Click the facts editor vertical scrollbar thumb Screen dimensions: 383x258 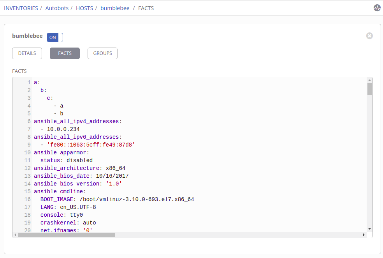coord(369,88)
